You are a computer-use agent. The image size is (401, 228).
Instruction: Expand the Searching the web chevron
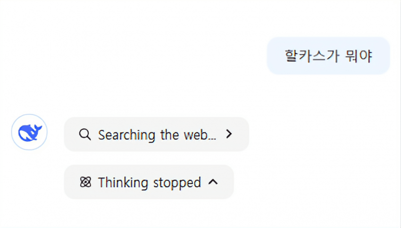[x=229, y=134]
